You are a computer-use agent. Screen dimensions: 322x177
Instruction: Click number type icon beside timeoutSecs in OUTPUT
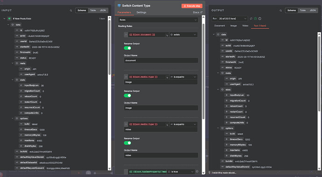tap(227, 139)
